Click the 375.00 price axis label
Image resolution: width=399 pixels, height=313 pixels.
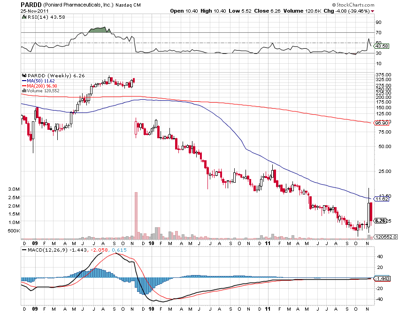coord(383,75)
